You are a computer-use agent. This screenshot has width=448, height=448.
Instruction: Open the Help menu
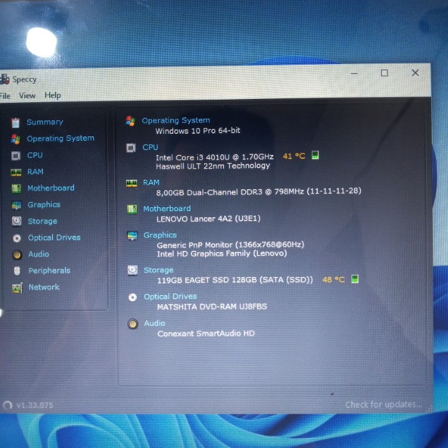(53, 95)
